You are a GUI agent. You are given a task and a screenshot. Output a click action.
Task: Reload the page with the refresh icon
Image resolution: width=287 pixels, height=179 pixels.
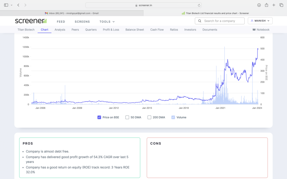[x=199, y=5]
